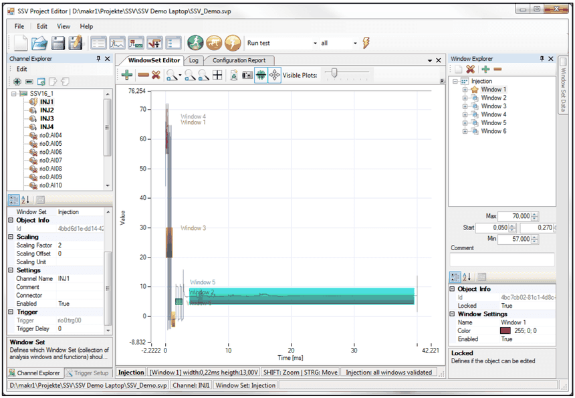Screen dimensions: 575x398
Task: Click the green plus in Window Explorer toolbar
Action: pyautogui.click(x=486, y=69)
